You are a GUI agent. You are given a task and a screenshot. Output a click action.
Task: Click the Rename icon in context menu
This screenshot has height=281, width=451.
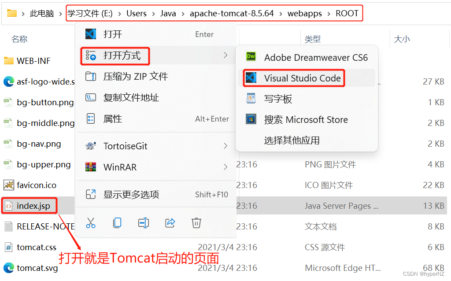[x=144, y=223]
